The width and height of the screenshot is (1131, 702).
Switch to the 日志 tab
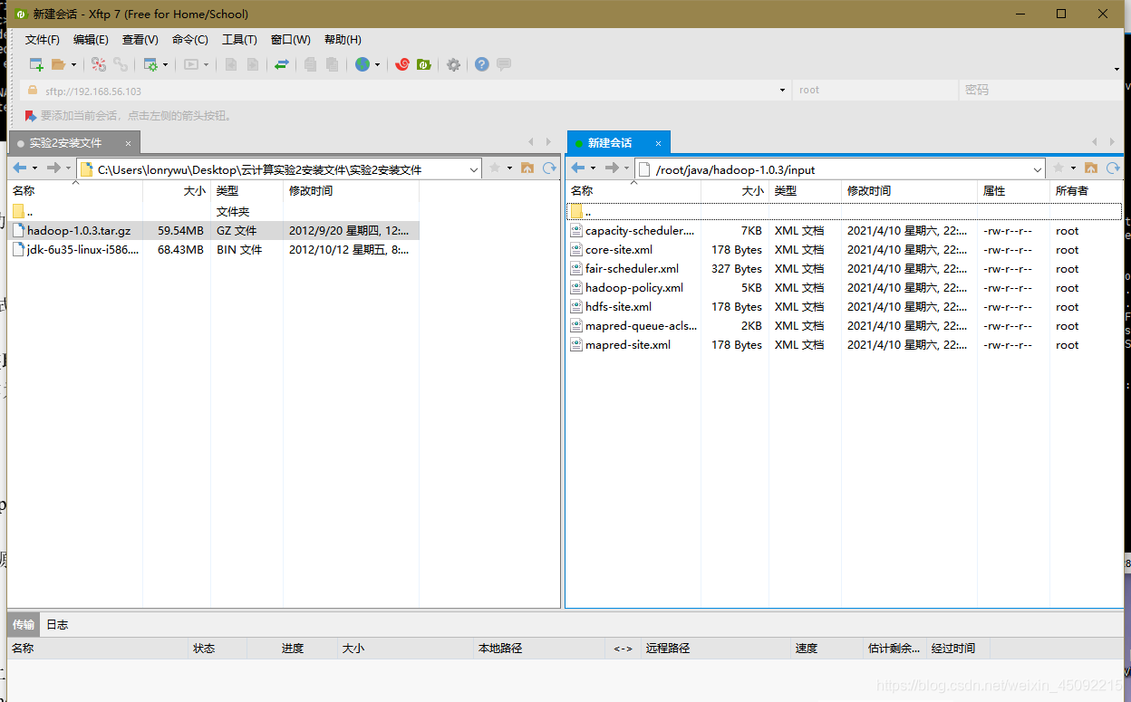point(57,625)
